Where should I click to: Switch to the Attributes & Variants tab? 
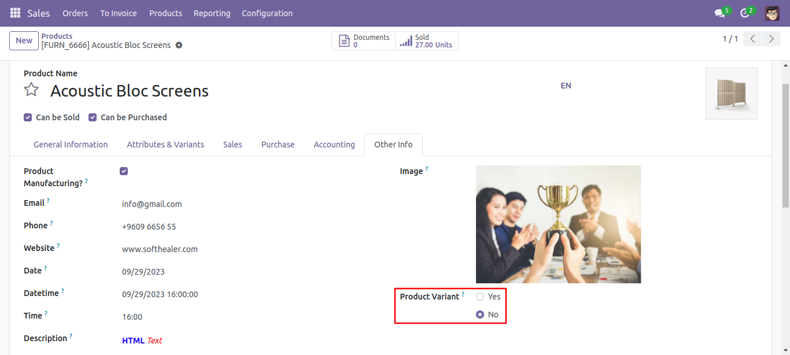coord(165,145)
